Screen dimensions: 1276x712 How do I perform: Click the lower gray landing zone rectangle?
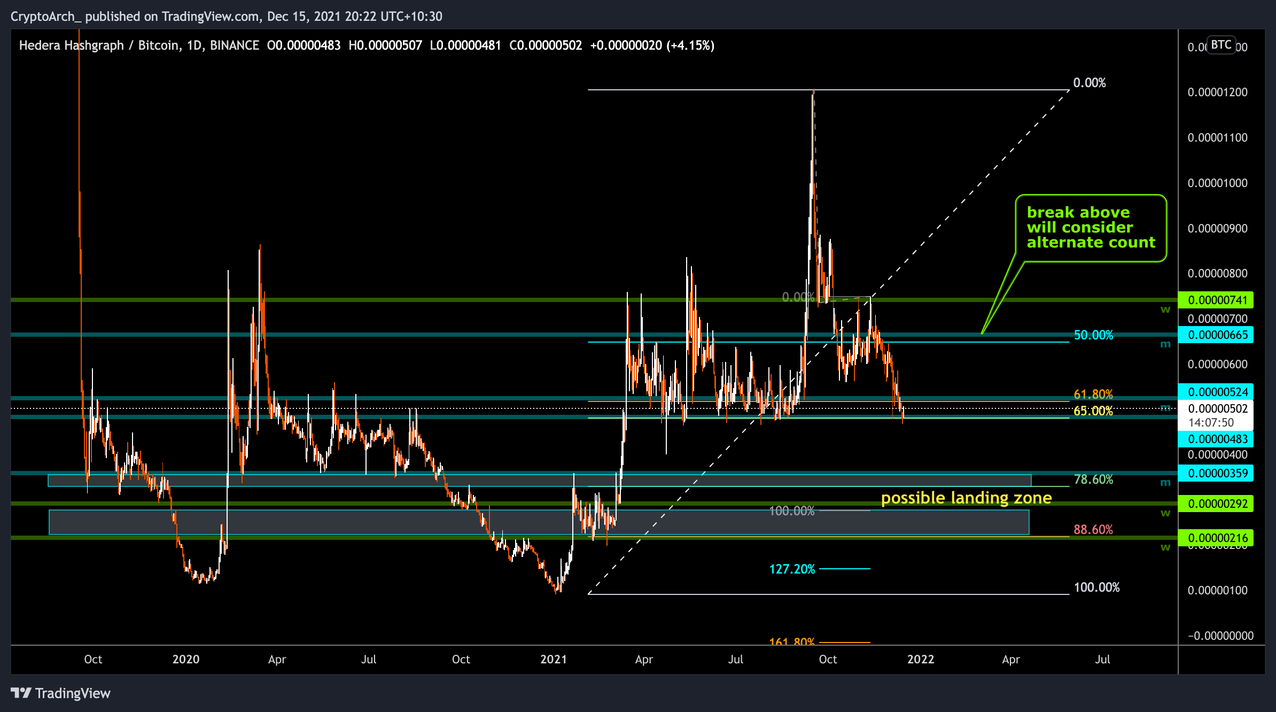point(539,522)
